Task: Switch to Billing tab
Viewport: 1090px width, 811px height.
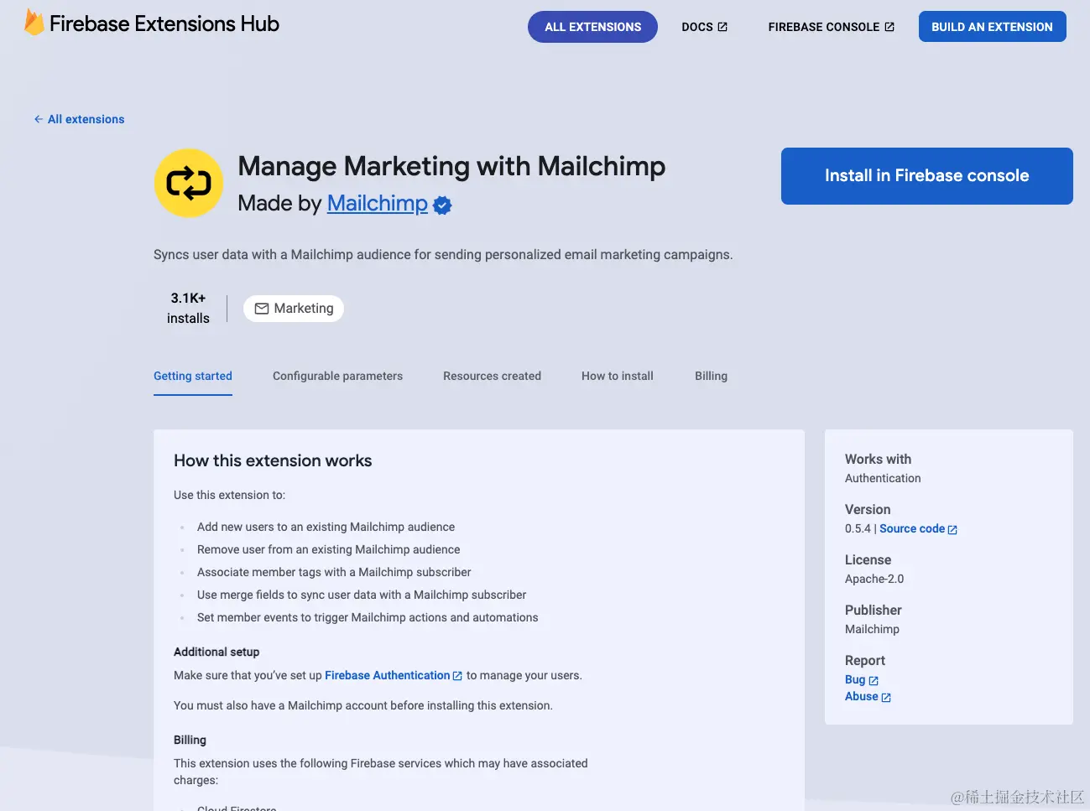Action: point(711,376)
